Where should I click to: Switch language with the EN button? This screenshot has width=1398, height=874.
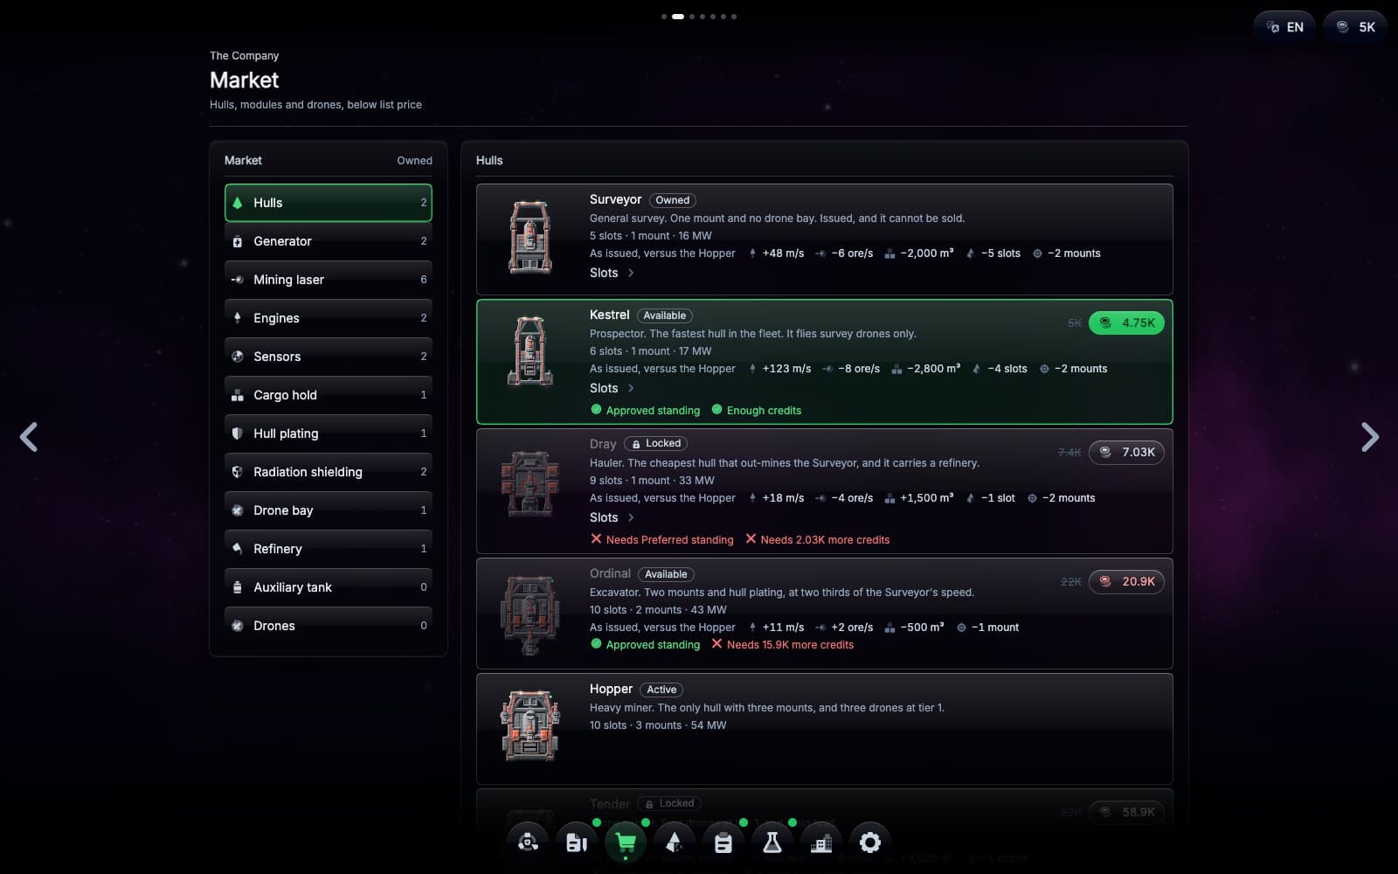point(1284,27)
